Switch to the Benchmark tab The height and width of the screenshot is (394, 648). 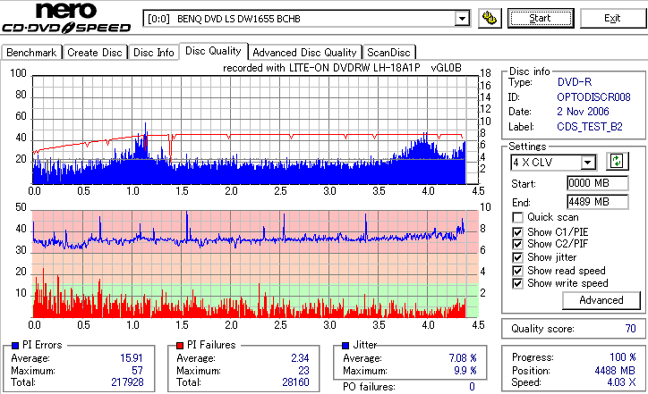pos(31,53)
